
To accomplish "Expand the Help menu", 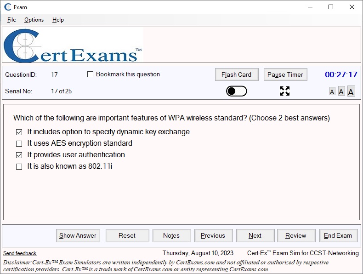I will point(58,20).
